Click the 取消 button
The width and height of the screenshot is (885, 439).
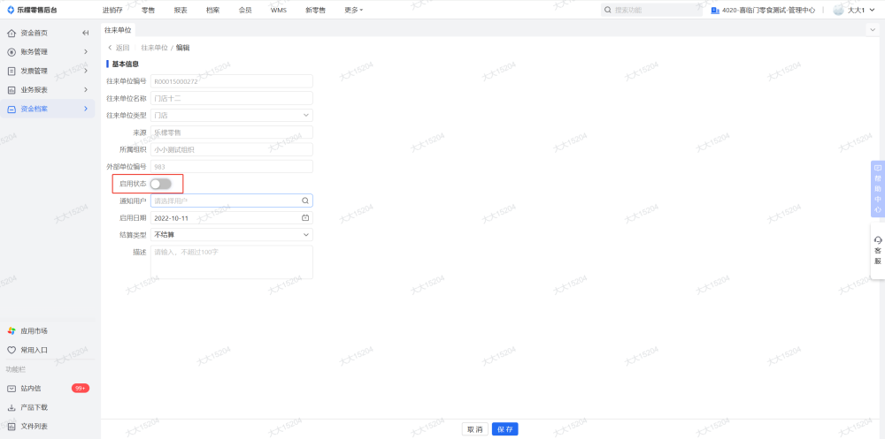[474, 429]
